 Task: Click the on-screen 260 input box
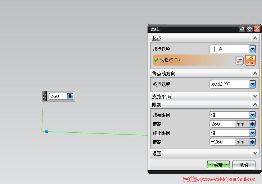click(58, 96)
